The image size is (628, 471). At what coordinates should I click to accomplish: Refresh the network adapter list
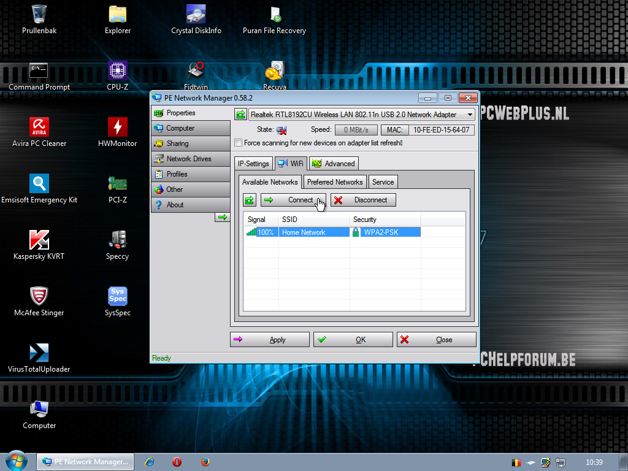pyautogui.click(x=240, y=115)
